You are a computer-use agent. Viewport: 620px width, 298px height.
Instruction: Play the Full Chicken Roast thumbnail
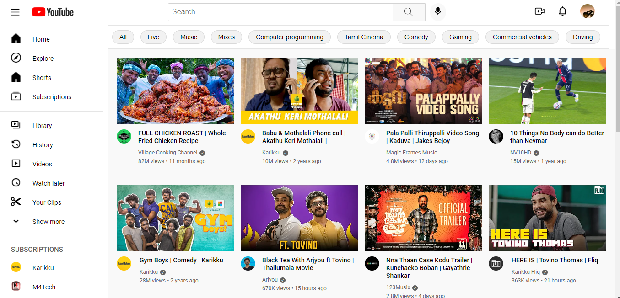pyautogui.click(x=175, y=91)
